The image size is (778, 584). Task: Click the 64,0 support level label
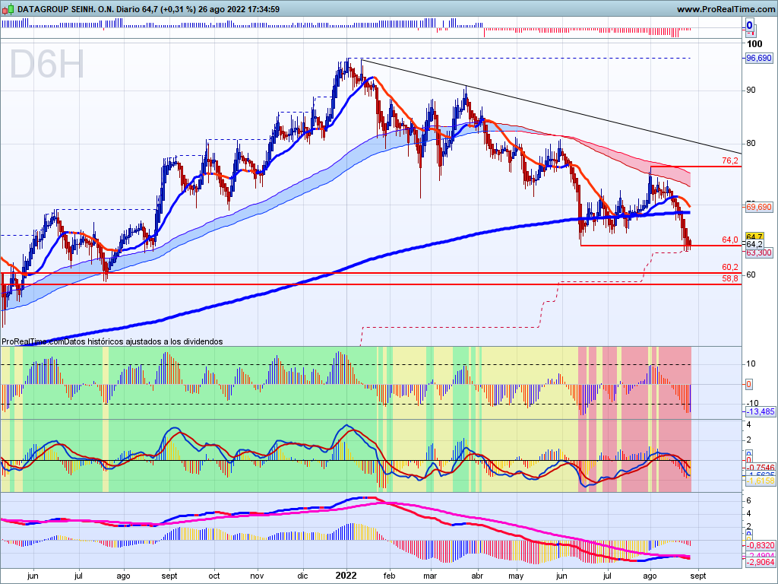coord(730,240)
